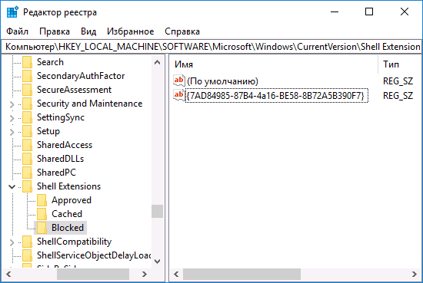
Task: Click tree pane scroll left arrow
Action: pos(8,275)
